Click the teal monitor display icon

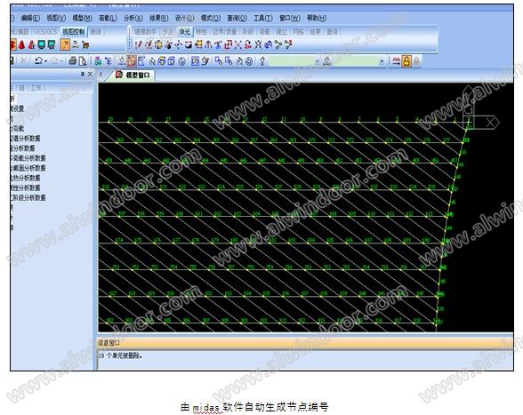[x=42, y=44]
